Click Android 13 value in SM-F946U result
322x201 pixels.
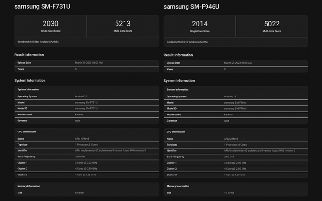click(230, 96)
